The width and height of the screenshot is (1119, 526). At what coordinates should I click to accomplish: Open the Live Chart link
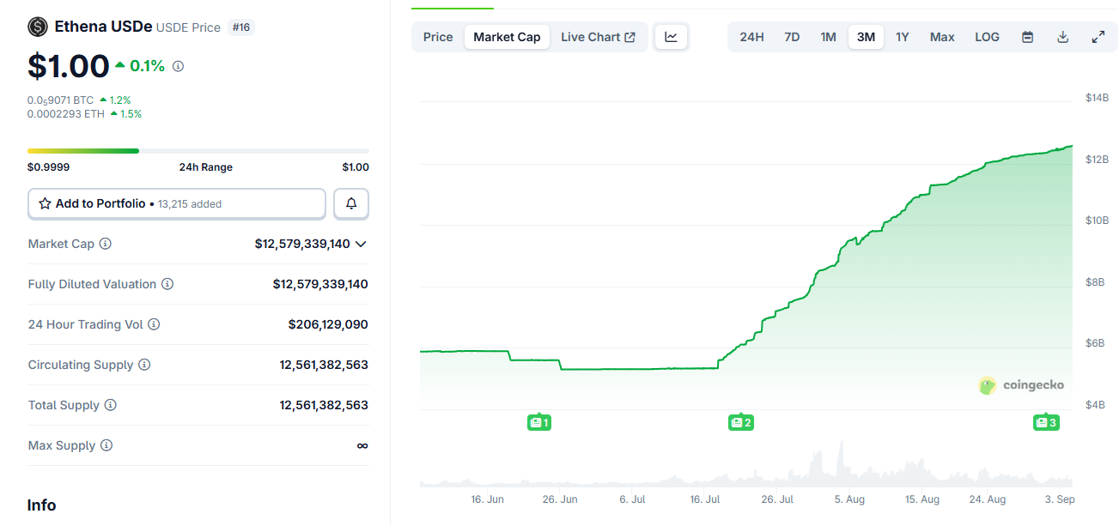tap(598, 37)
